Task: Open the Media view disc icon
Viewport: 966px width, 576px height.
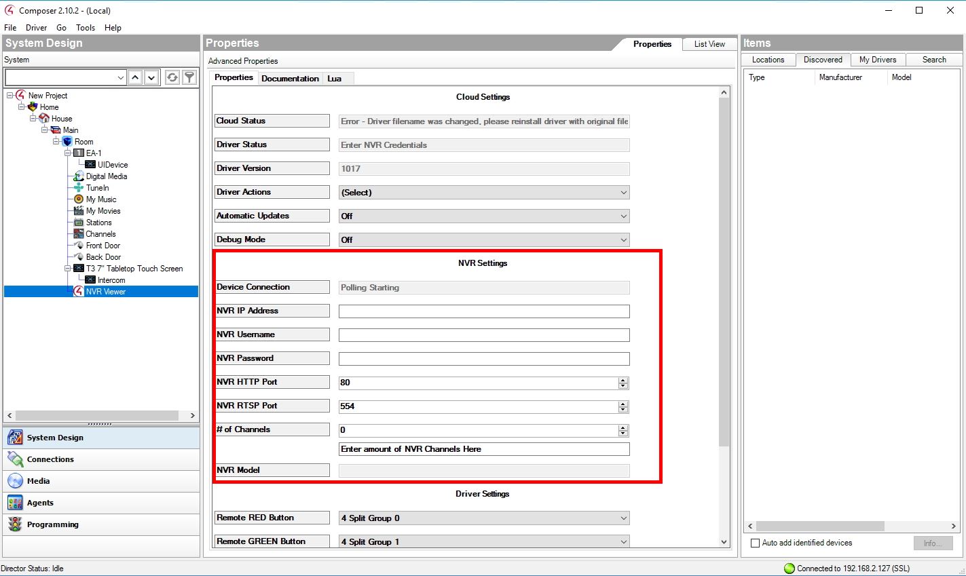Action: (x=15, y=481)
